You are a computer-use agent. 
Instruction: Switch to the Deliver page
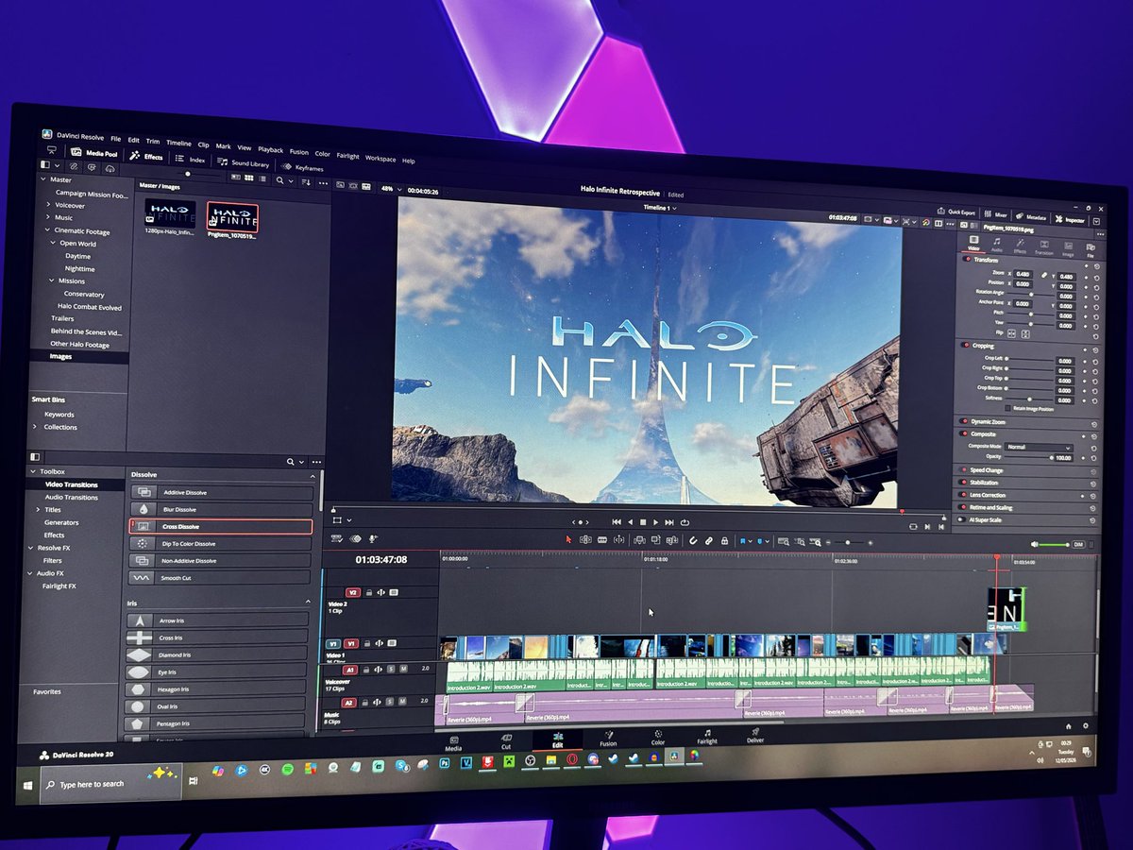(755, 736)
